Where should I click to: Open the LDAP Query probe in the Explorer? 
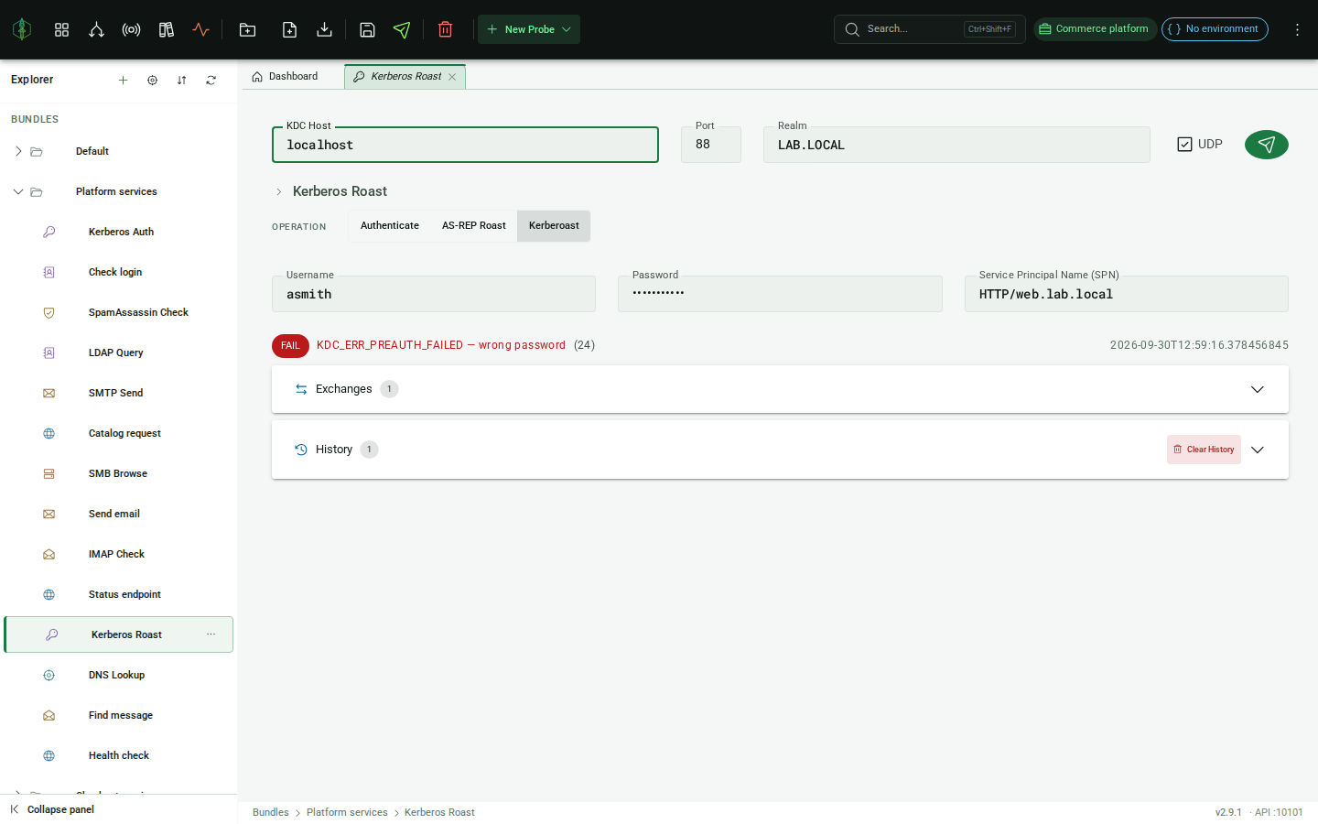click(118, 352)
